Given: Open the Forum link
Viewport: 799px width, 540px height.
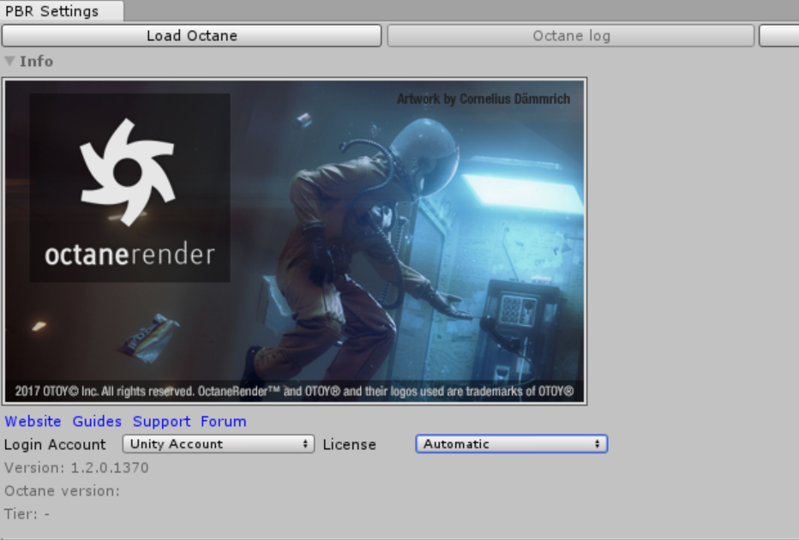Looking at the screenshot, I should 223,422.
